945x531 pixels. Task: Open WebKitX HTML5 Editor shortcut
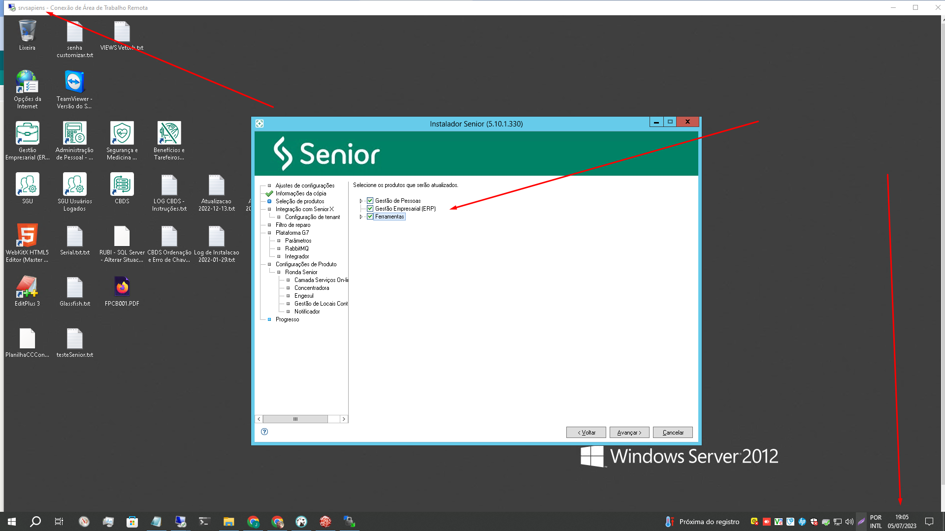(x=27, y=243)
